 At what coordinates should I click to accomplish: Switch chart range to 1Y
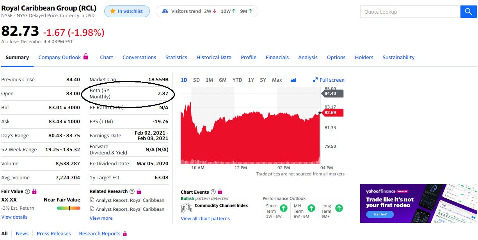tap(251, 80)
